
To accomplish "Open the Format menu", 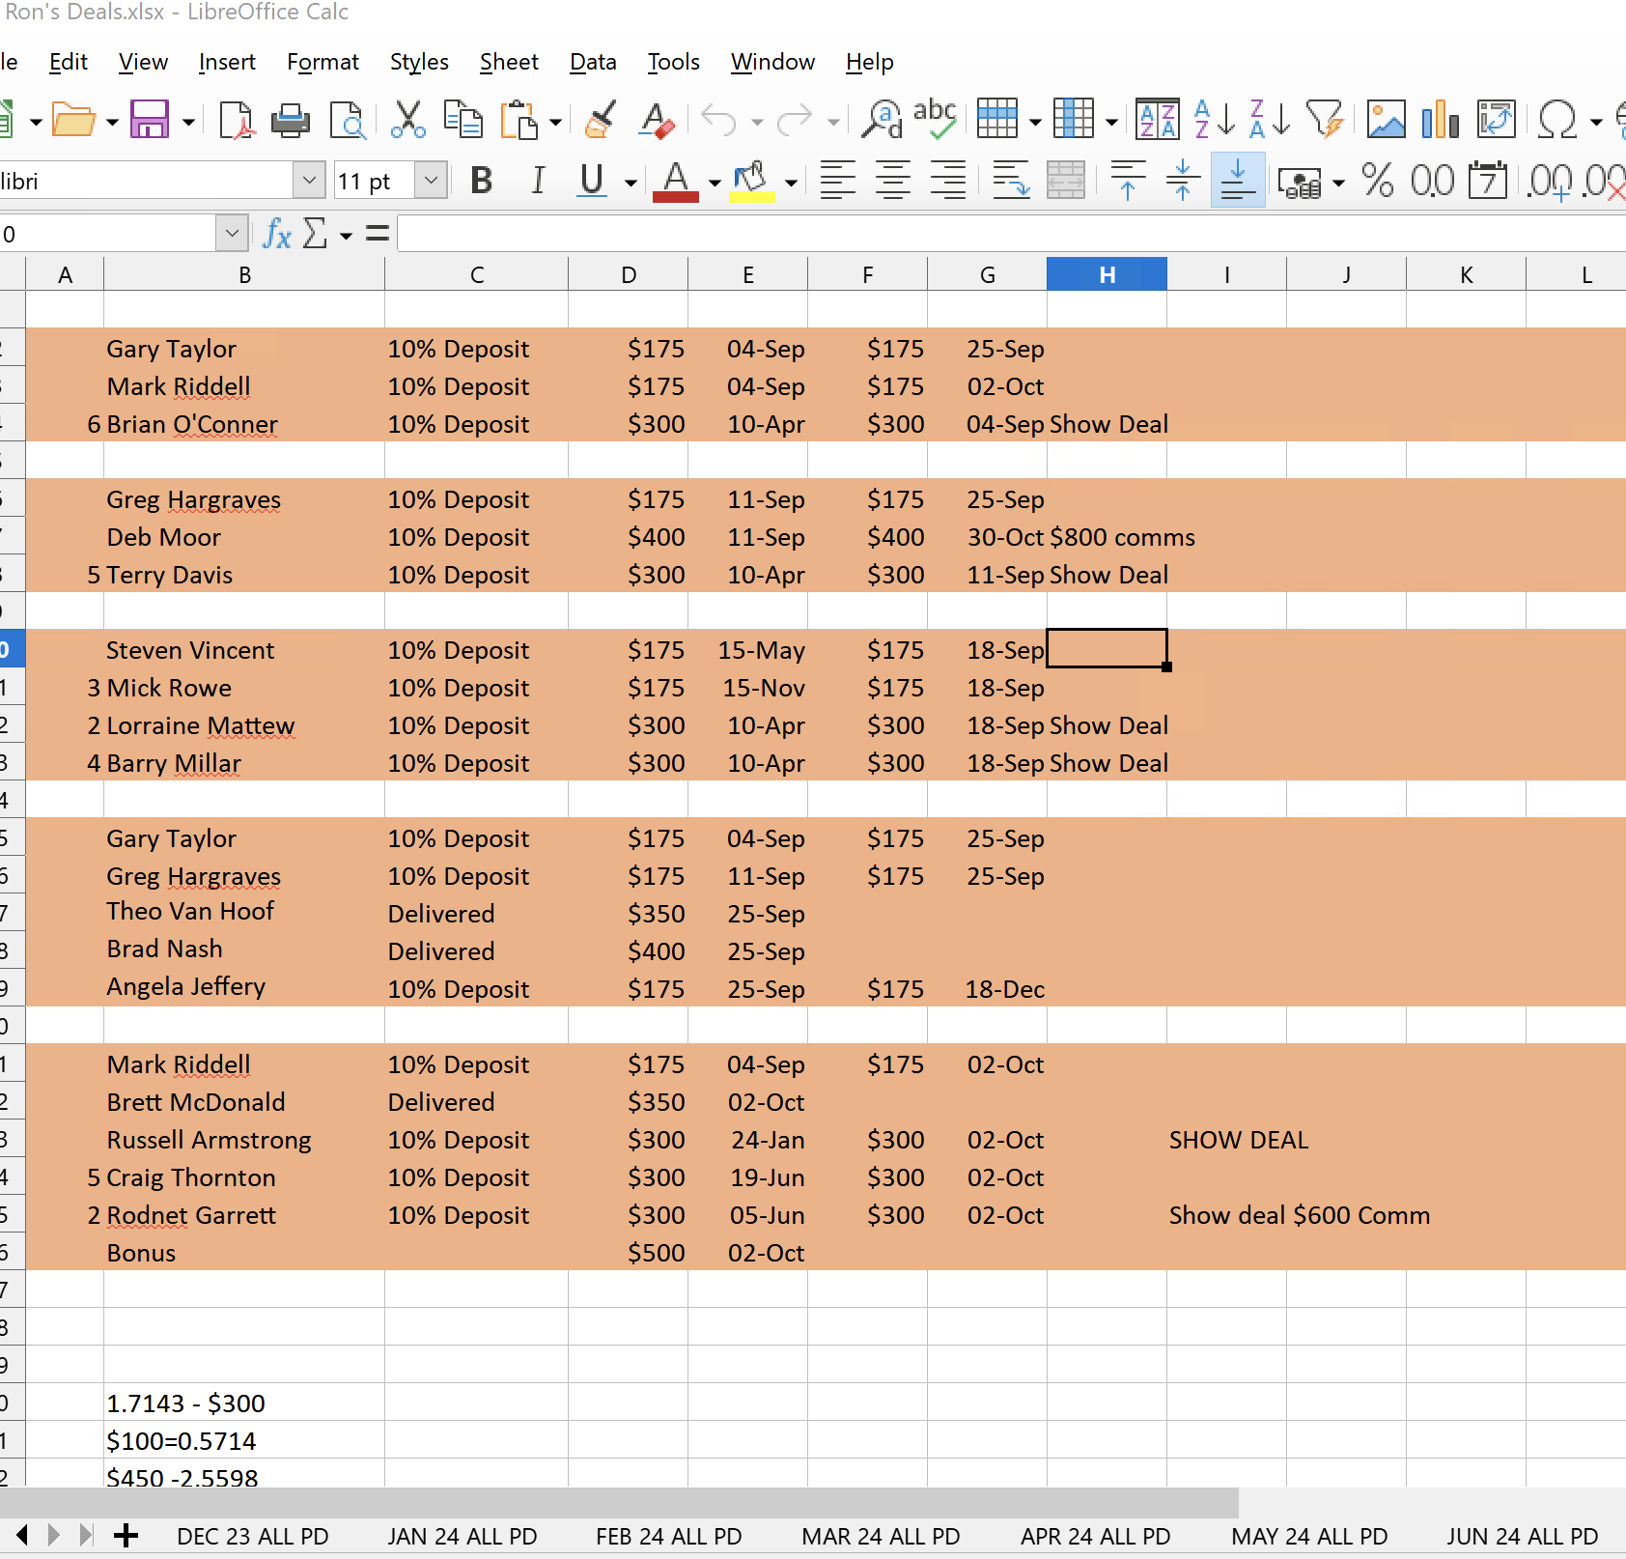I will (x=322, y=62).
